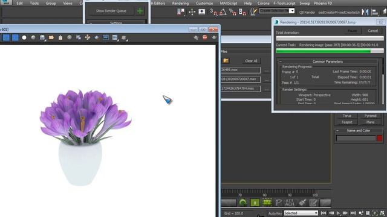Click the Play Animation button

click(338, 213)
